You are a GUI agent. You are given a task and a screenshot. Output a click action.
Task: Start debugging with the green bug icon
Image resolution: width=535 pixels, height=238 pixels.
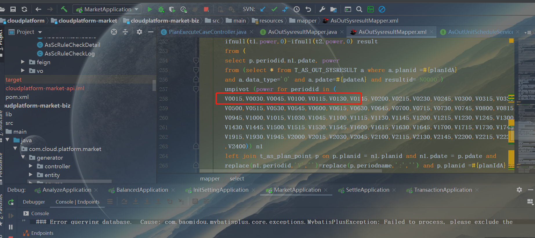161,9
